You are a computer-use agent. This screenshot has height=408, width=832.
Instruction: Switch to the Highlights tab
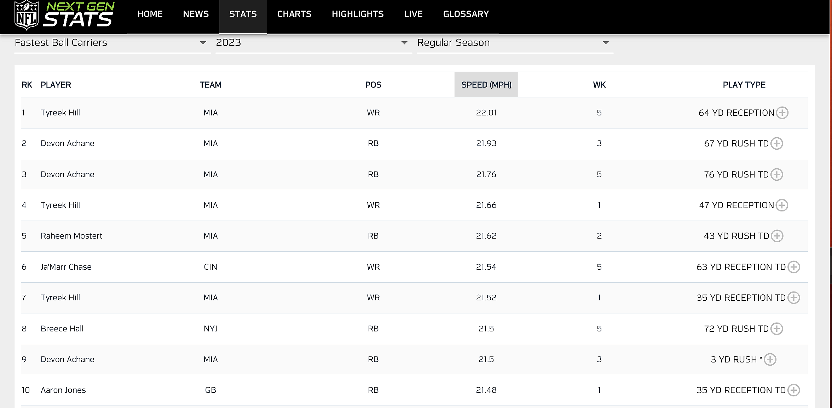[x=358, y=14]
